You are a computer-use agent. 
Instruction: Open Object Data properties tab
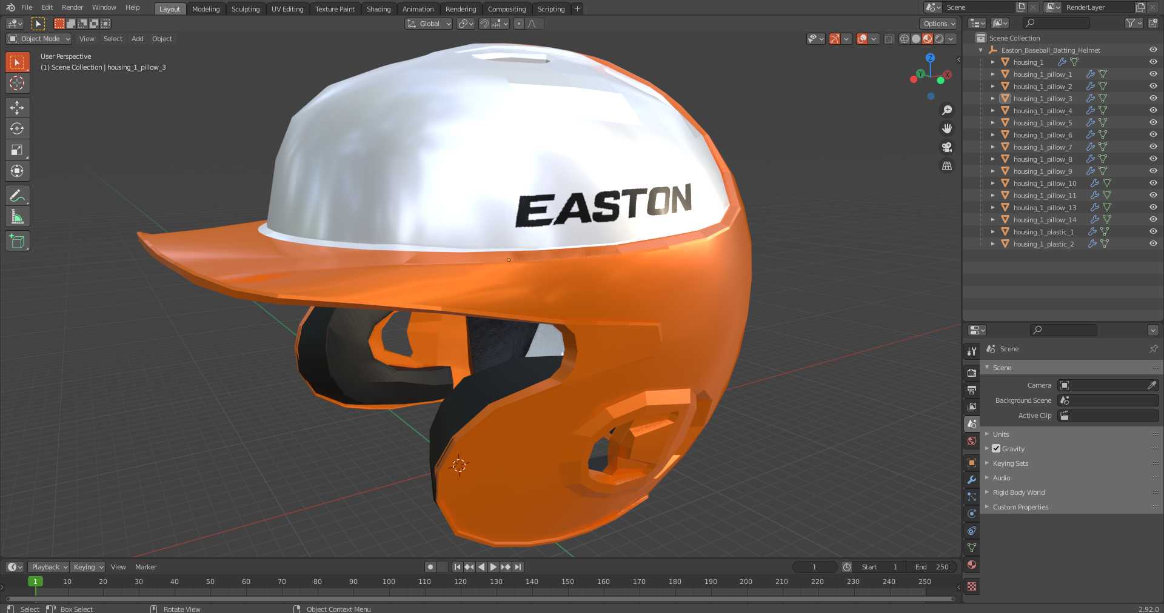click(972, 548)
